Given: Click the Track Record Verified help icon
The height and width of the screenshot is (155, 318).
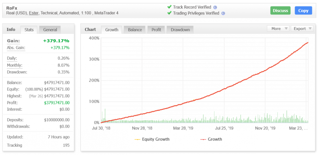Looking at the screenshot, I should pyautogui.click(x=215, y=7).
